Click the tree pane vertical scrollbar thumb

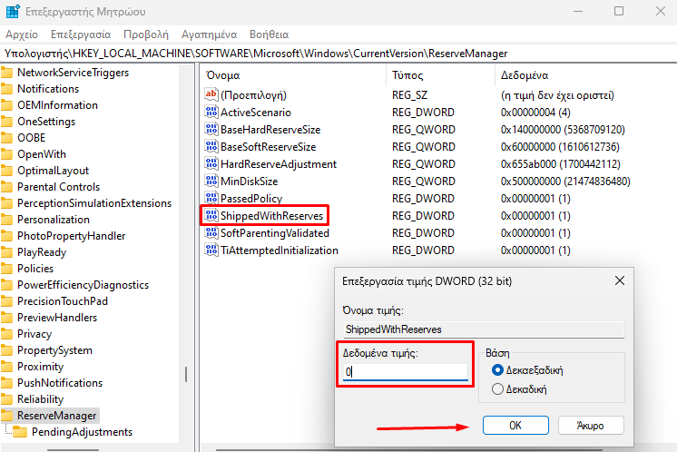click(x=186, y=375)
